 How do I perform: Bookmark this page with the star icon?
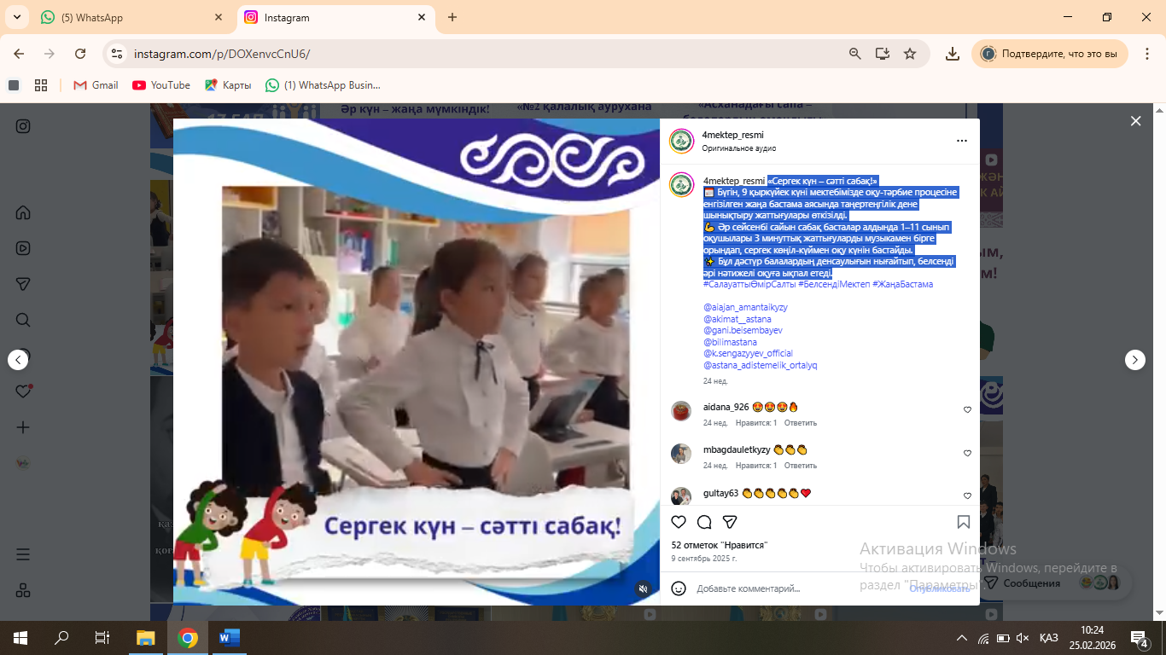910,54
